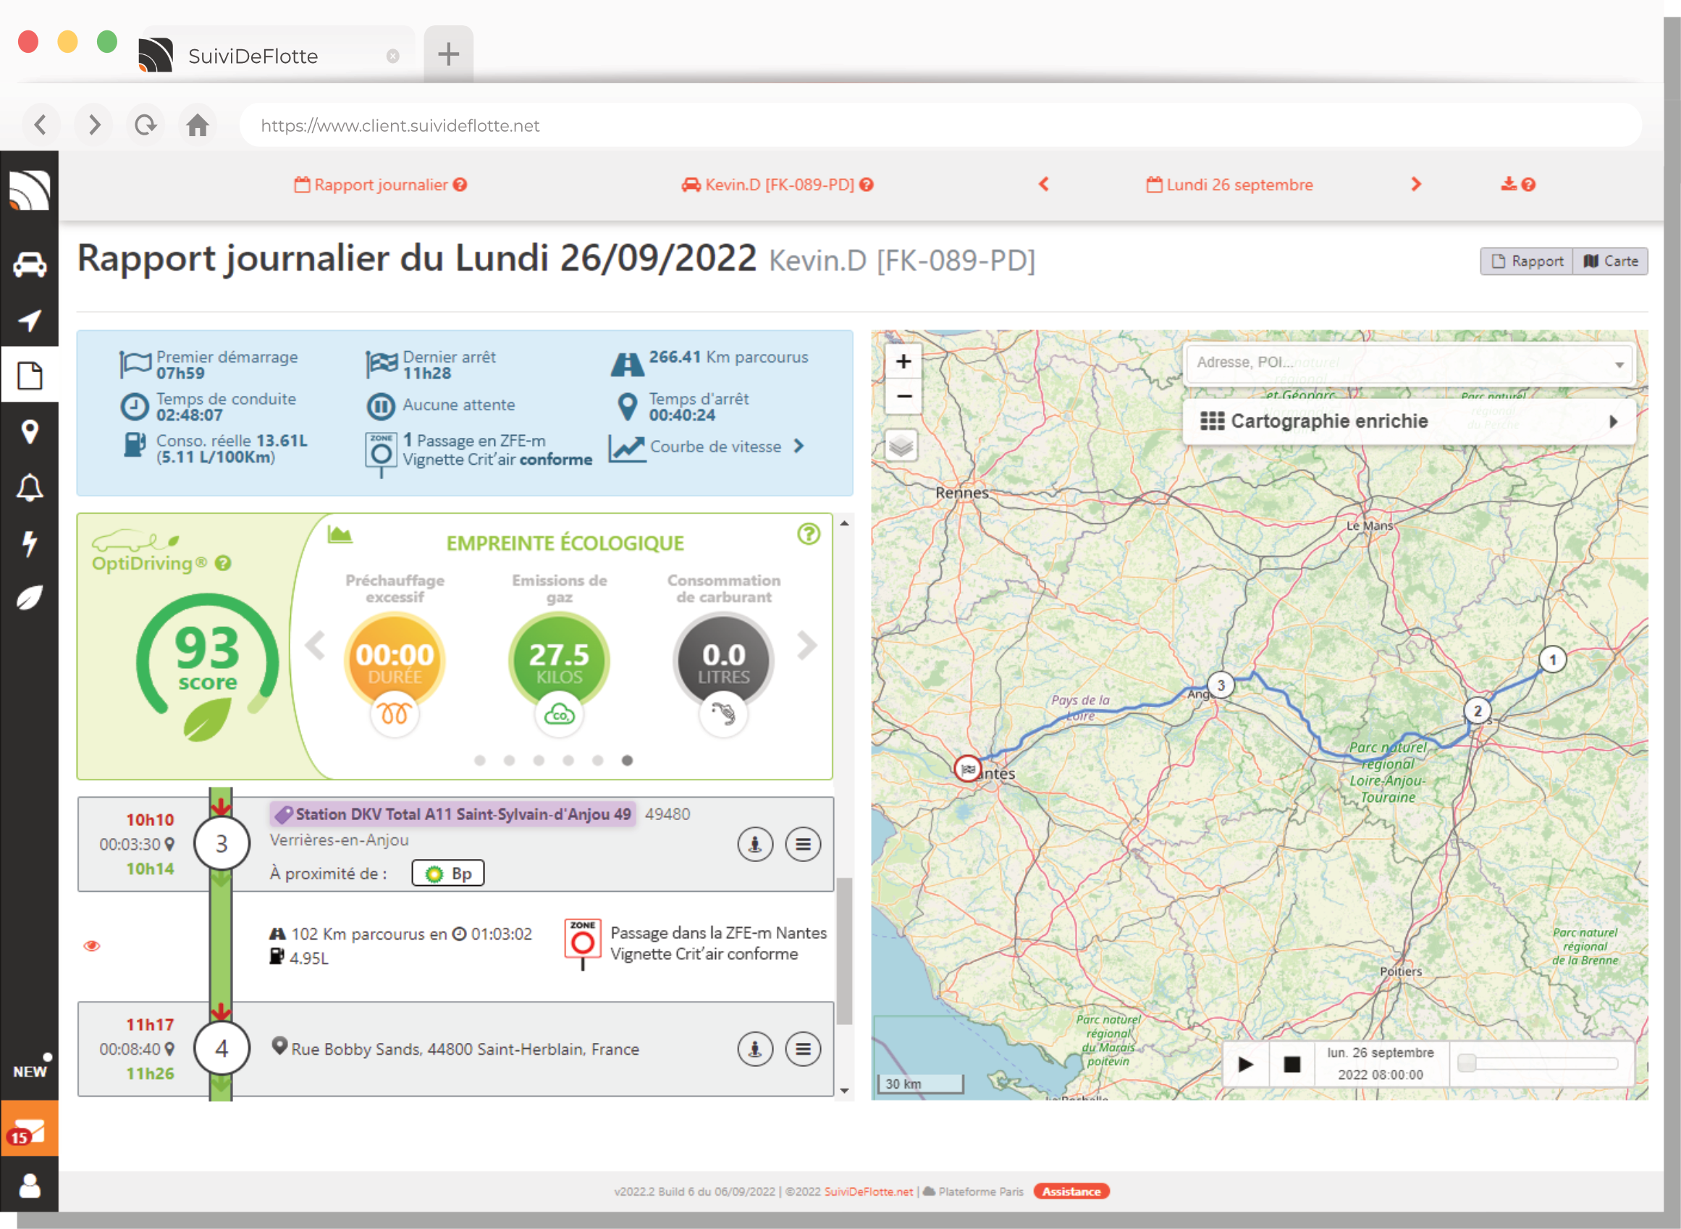Click the info icon for stop 4
This screenshot has width=1681, height=1229.
[x=755, y=1049]
